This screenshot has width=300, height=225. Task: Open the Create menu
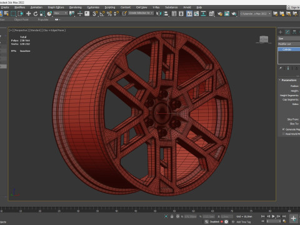[5, 7]
